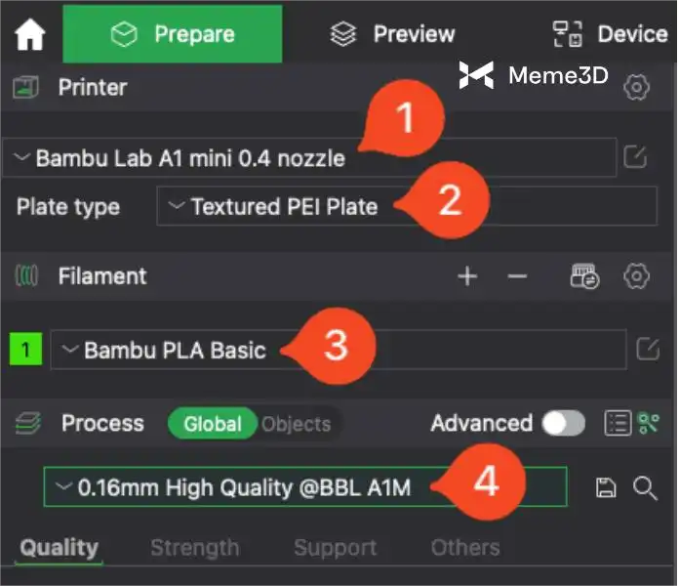Open compare presets icon
The width and height of the screenshot is (679, 586).
(x=649, y=423)
